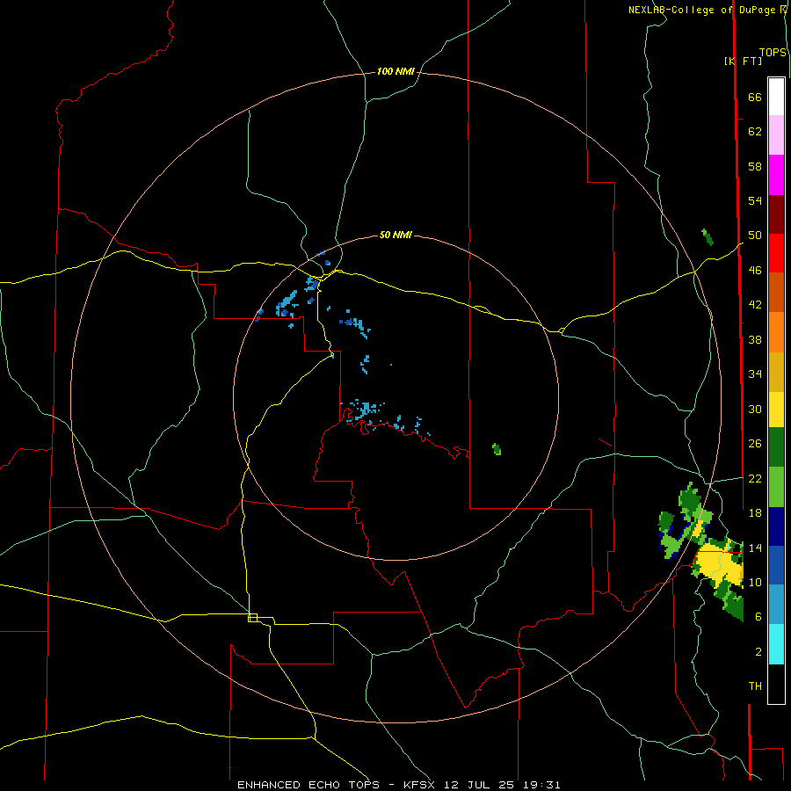Click the legend value "46"

click(755, 271)
